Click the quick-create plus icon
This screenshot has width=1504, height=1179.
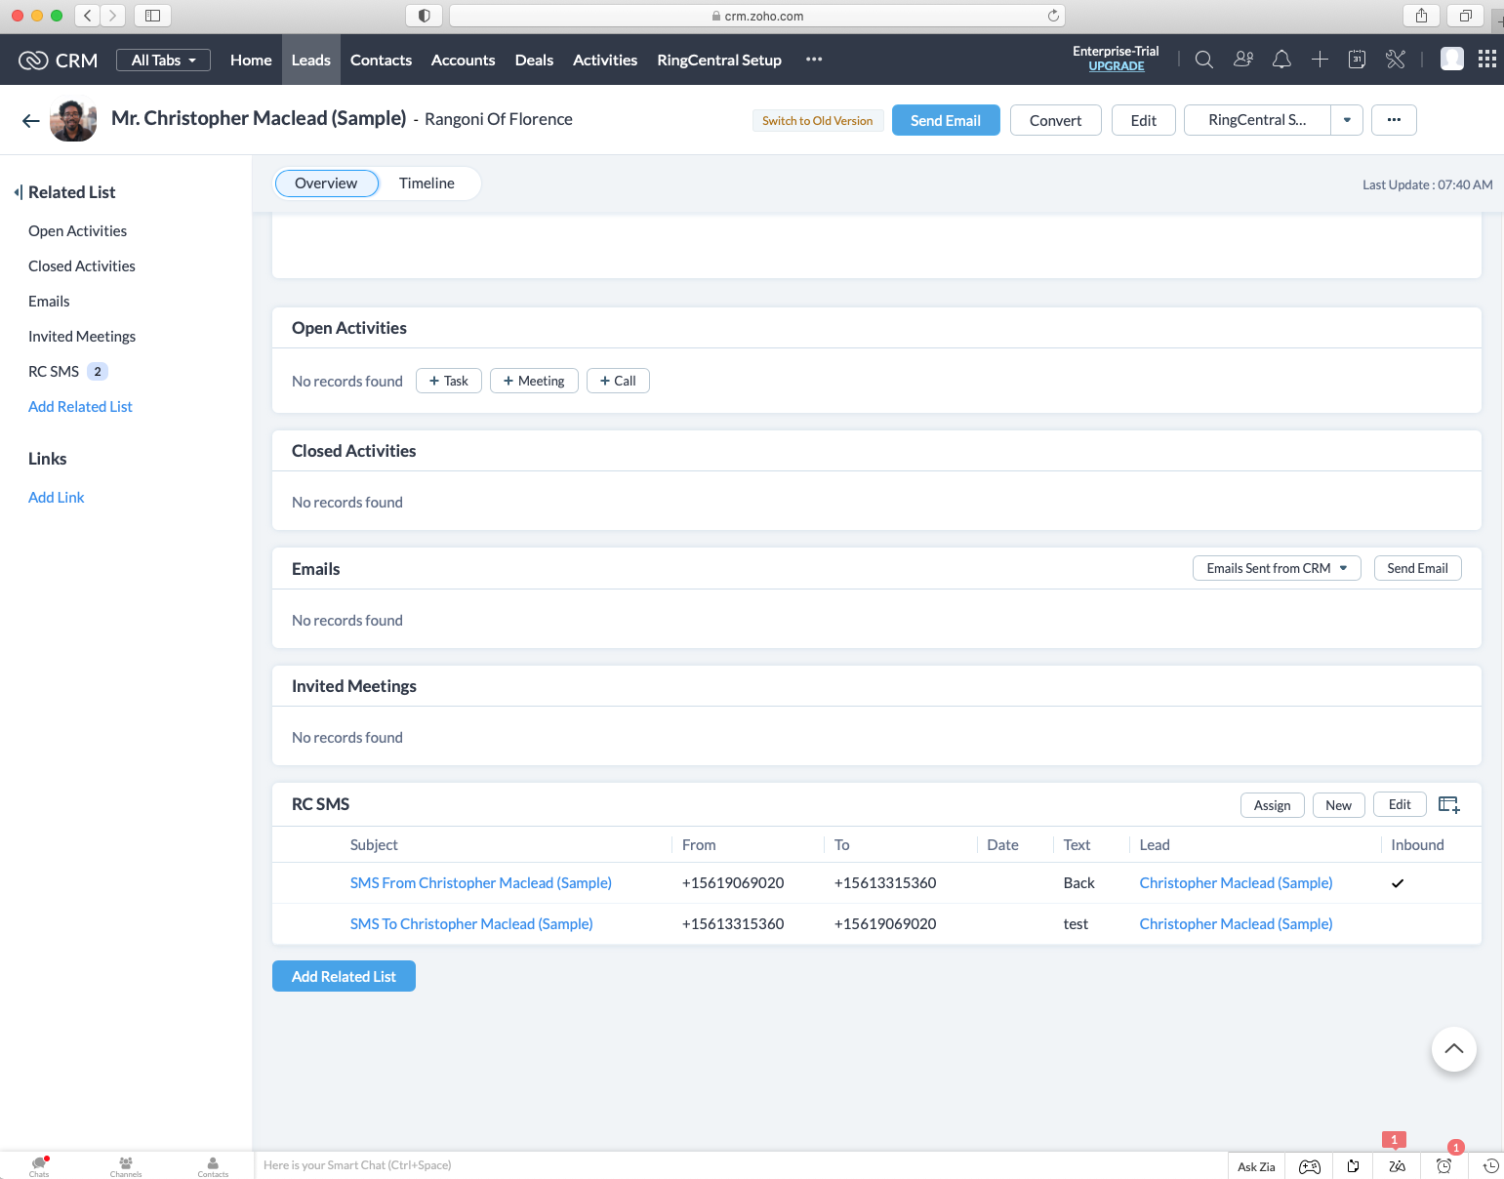point(1320,59)
